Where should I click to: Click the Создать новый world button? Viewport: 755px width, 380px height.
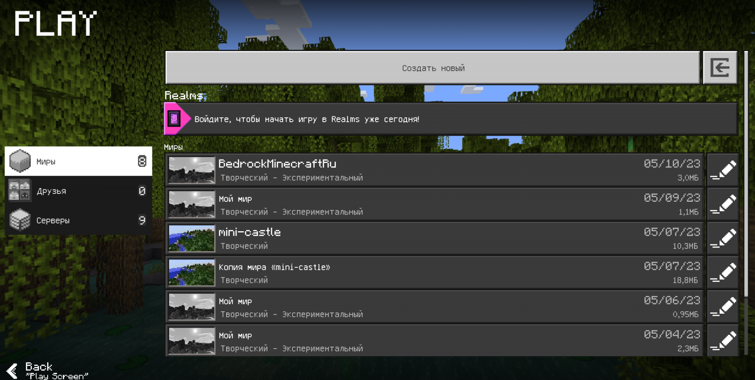pyautogui.click(x=433, y=68)
